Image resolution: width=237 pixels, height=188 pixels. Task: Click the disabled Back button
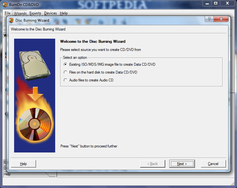(152, 164)
